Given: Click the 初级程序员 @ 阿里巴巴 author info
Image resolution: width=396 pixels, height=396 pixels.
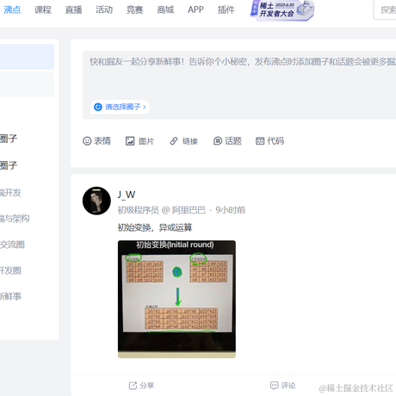Looking at the screenshot, I should 162,210.
